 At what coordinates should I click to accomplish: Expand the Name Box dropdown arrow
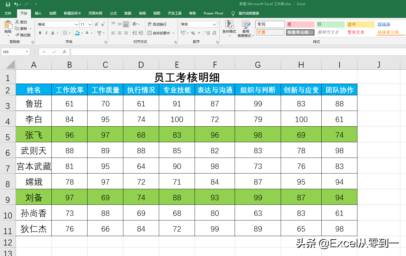click(27, 52)
